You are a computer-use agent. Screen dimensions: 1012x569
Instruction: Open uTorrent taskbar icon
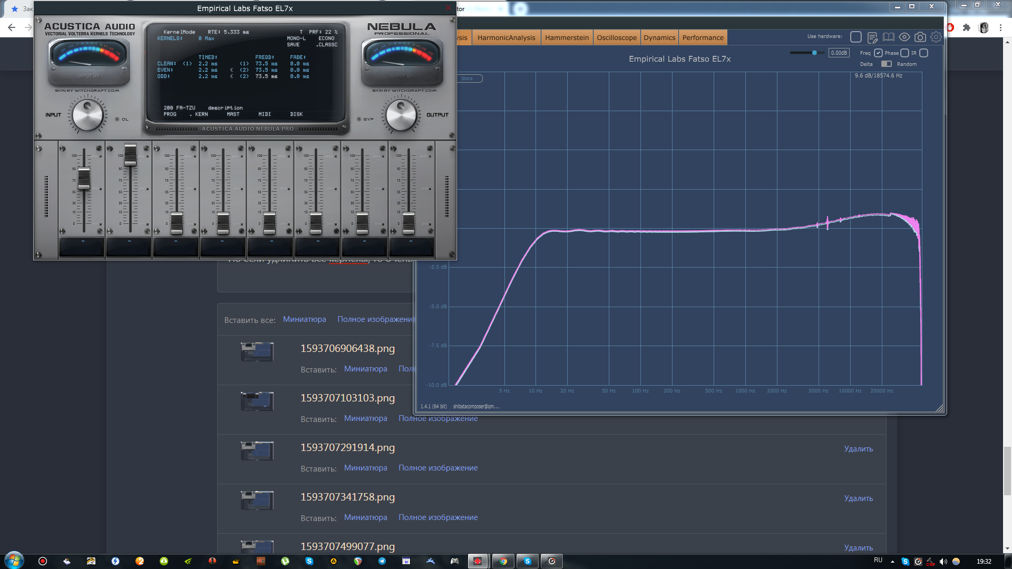[285, 561]
